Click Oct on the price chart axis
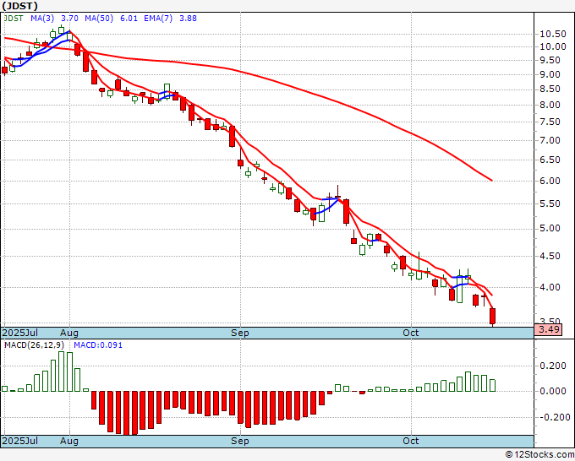 click(x=411, y=333)
